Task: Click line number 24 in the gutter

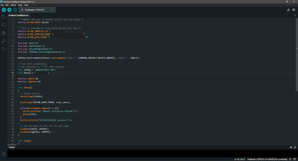Action: coord(12,87)
